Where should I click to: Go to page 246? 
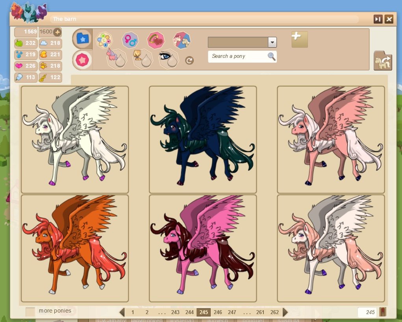click(x=218, y=312)
